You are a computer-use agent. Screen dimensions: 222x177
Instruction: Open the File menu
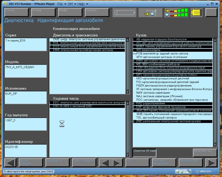pos(60,4)
